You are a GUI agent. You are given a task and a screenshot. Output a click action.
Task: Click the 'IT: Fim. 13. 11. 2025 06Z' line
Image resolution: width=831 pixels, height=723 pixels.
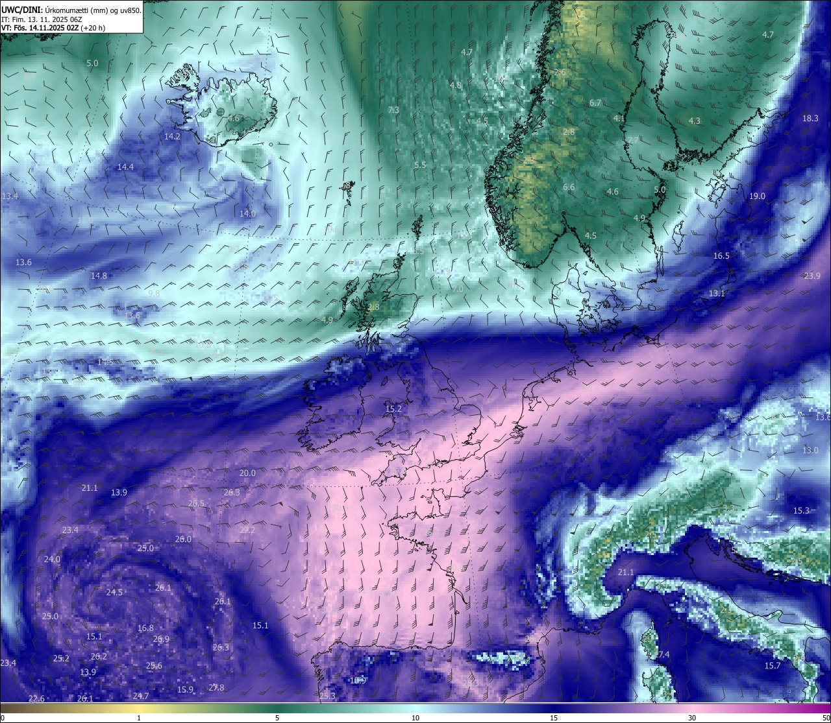tap(42, 19)
